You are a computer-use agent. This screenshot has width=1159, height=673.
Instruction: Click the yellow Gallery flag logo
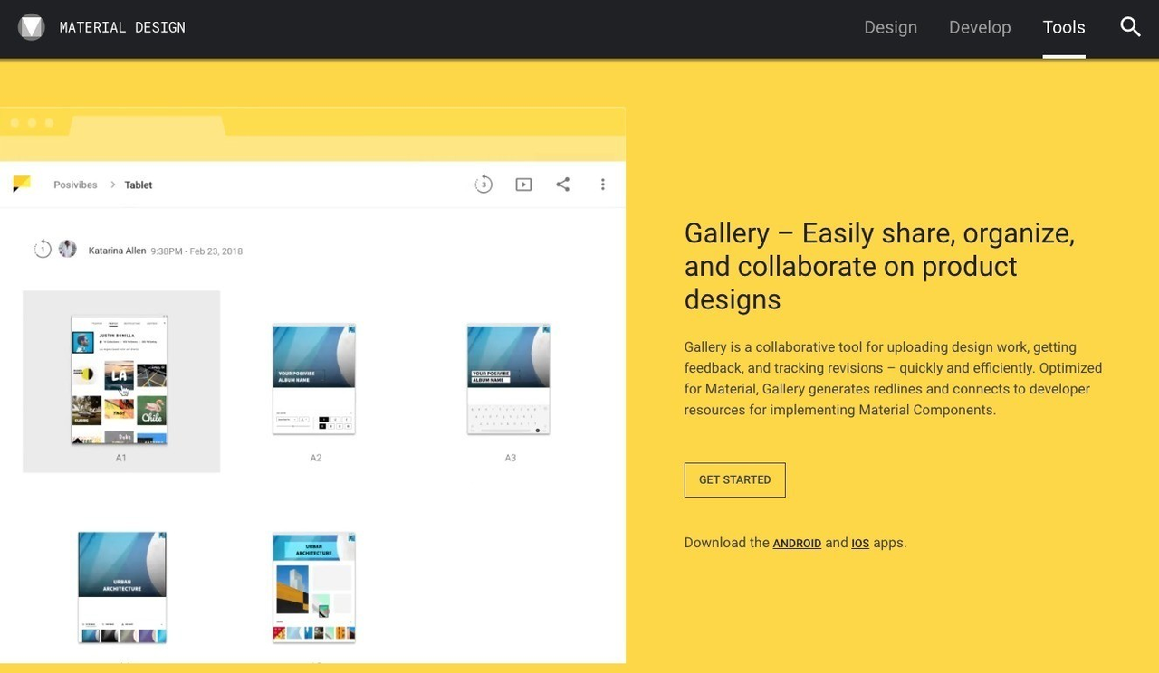coord(22,184)
